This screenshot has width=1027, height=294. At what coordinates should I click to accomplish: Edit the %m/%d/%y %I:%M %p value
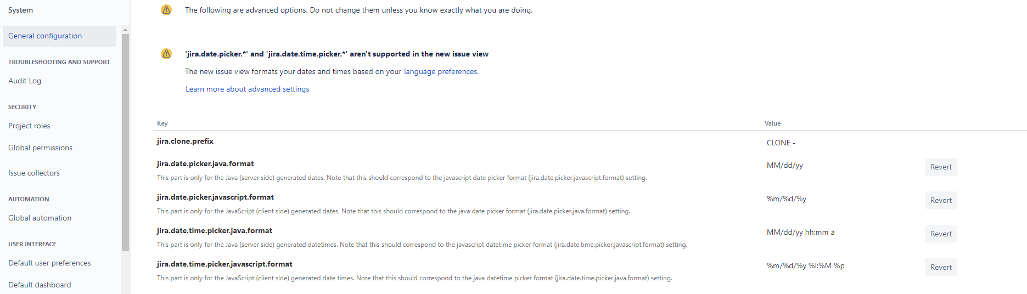point(805,265)
